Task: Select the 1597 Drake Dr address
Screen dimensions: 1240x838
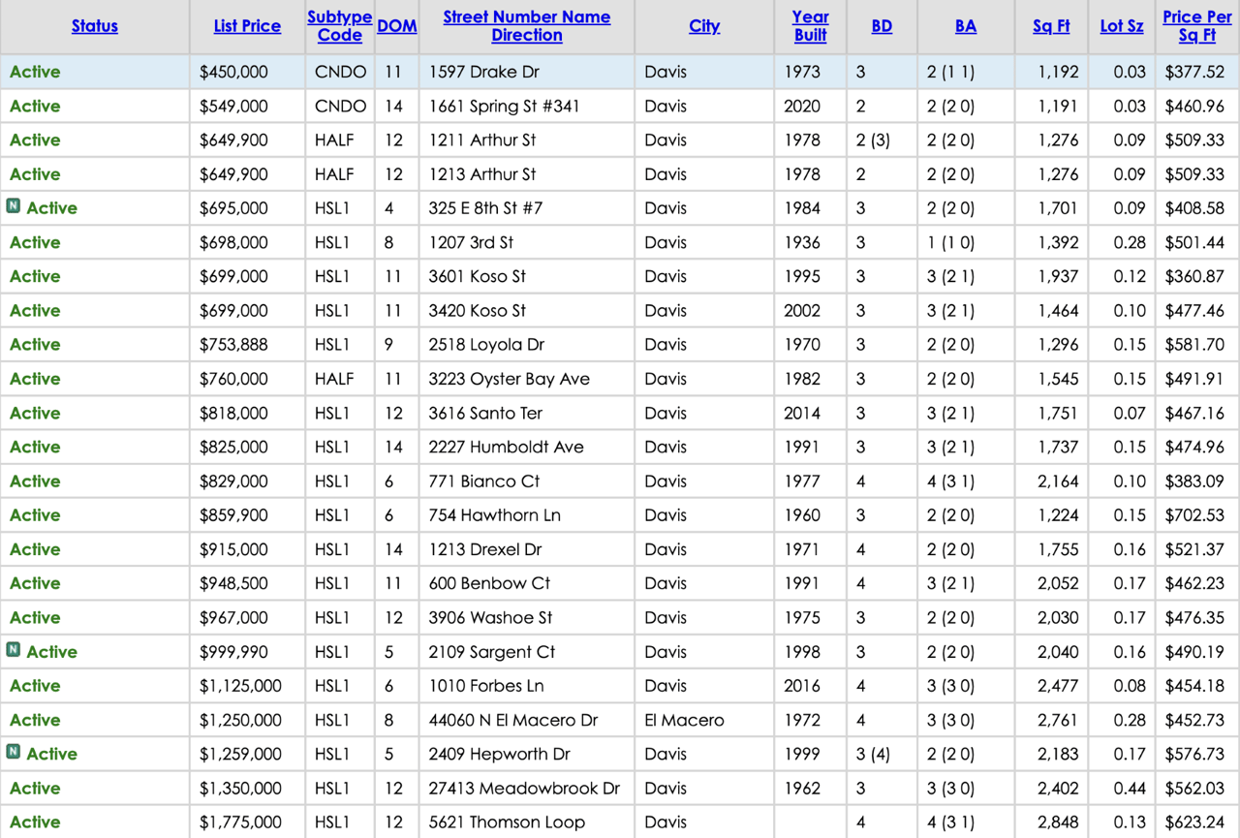Action: (x=484, y=72)
